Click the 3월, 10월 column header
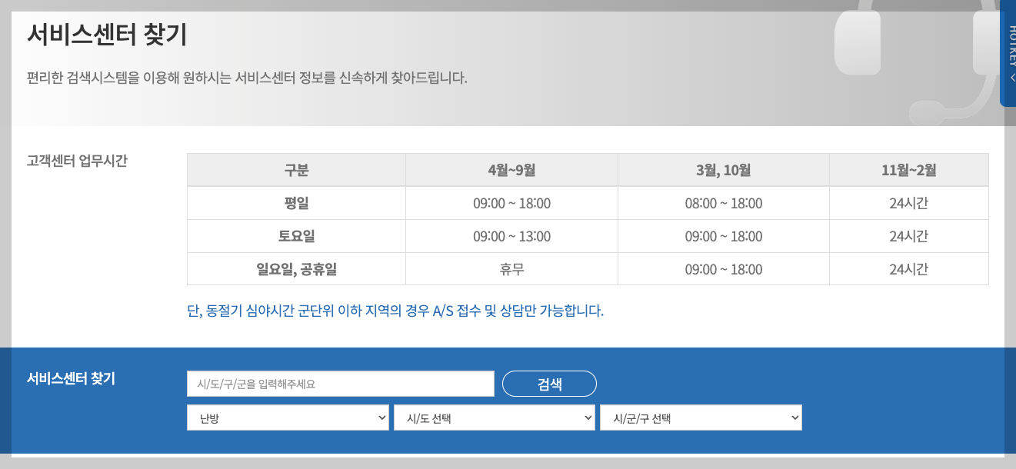This screenshot has width=1016, height=469. pyautogui.click(x=724, y=169)
